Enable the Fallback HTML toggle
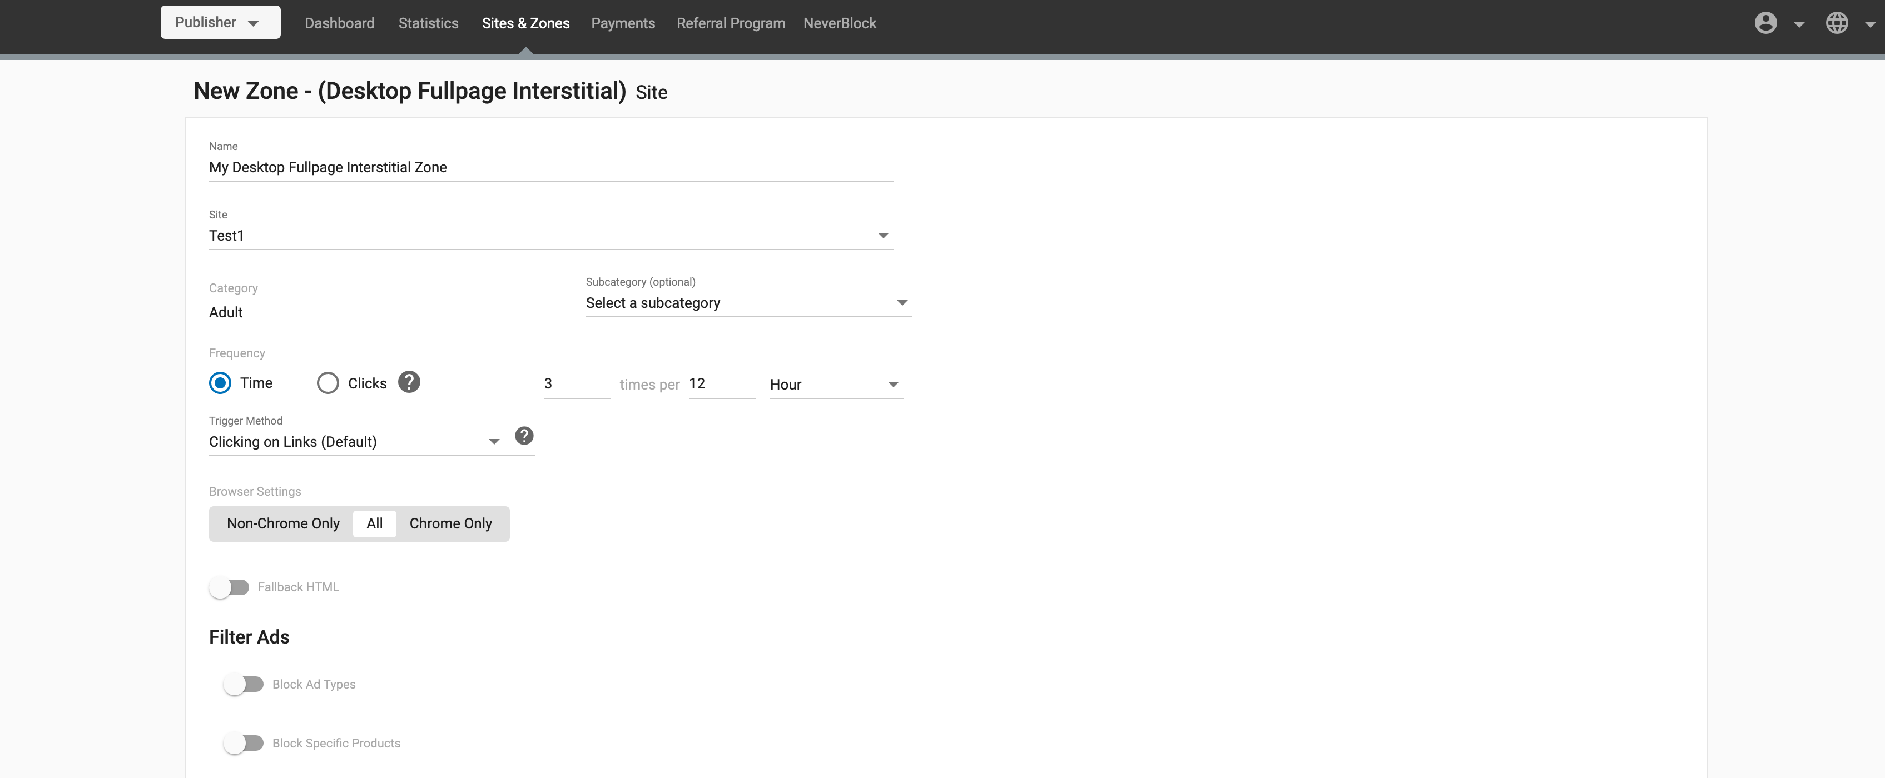Image resolution: width=1885 pixels, height=778 pixels. point(229,587)
